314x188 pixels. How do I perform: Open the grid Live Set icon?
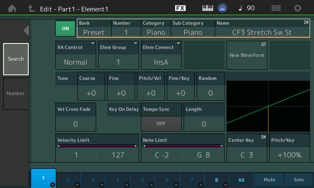click(276, 8)
